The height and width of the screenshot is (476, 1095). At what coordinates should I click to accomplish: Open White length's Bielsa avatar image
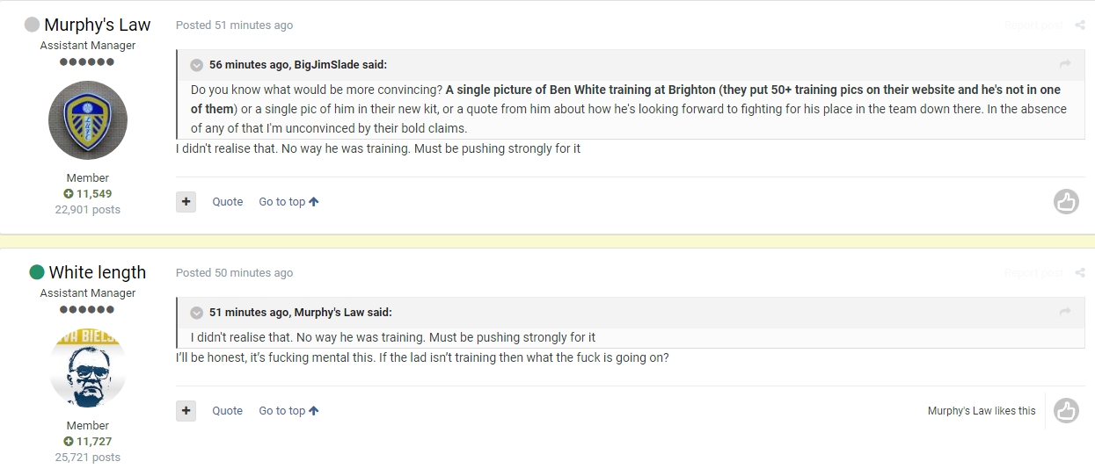coord(88,368)
